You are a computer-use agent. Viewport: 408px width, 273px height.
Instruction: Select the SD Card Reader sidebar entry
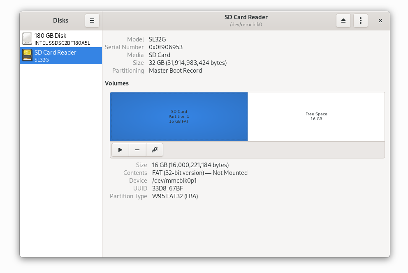(60, 55)
